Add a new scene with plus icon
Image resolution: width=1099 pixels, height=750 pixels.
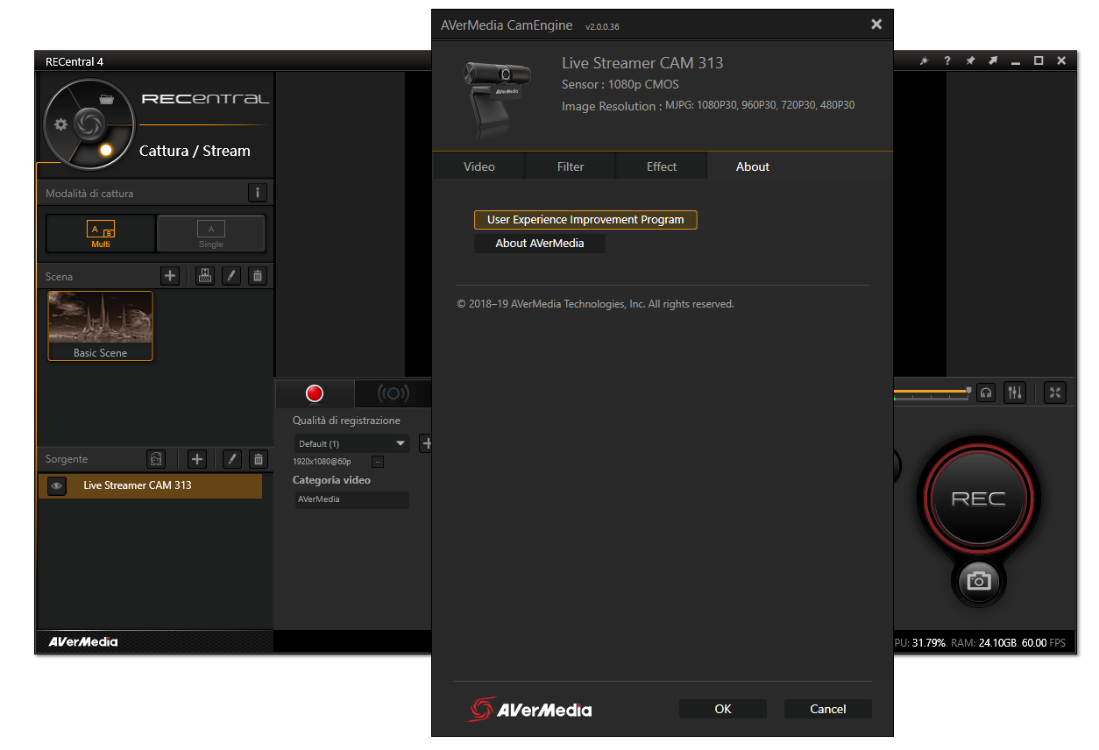coord(170,276)
